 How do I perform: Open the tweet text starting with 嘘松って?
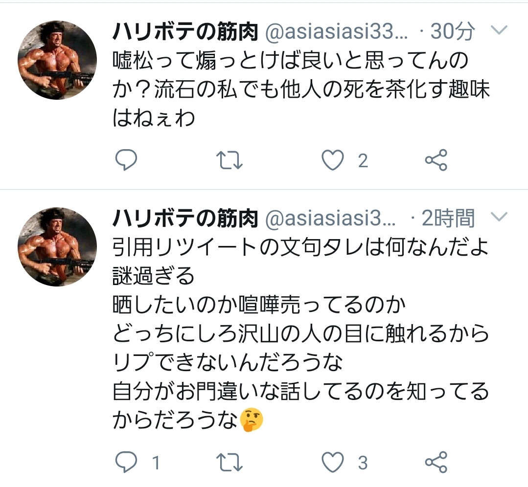click(x=301, y=89)
